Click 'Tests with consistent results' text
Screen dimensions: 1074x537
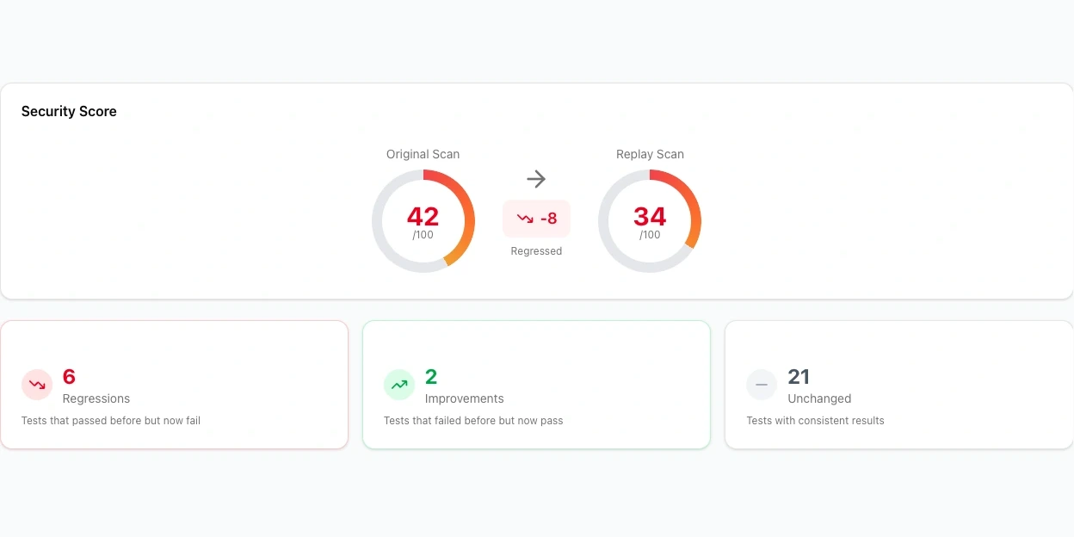point(815,421)
